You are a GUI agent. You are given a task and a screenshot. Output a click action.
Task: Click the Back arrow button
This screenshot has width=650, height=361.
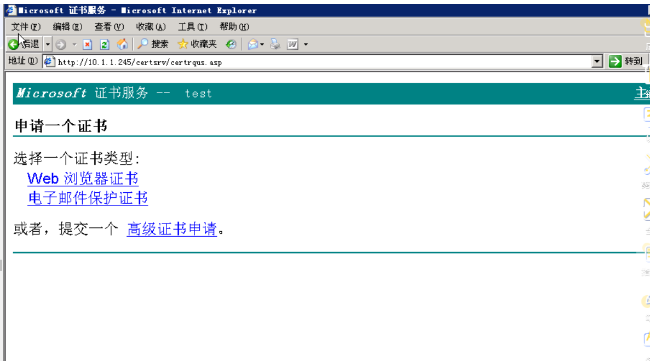click(24, 44)
